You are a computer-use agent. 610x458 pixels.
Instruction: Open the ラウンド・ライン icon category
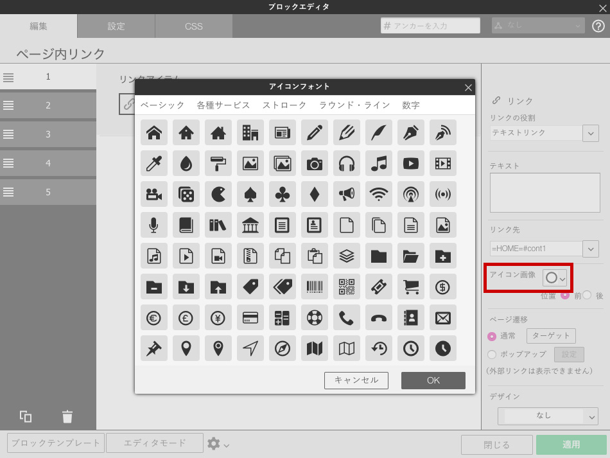(x=354, y=105)
